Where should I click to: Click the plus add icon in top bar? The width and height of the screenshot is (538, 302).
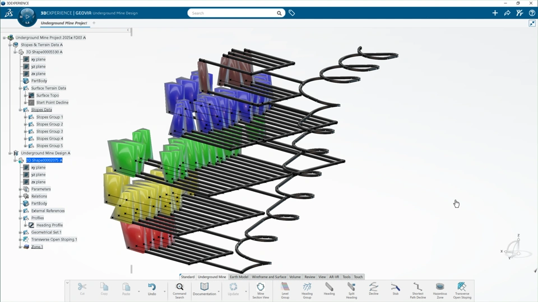pos(495,13)
